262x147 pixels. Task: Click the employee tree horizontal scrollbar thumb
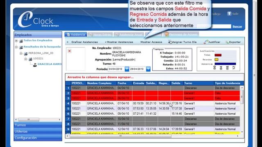pos(29,120)
